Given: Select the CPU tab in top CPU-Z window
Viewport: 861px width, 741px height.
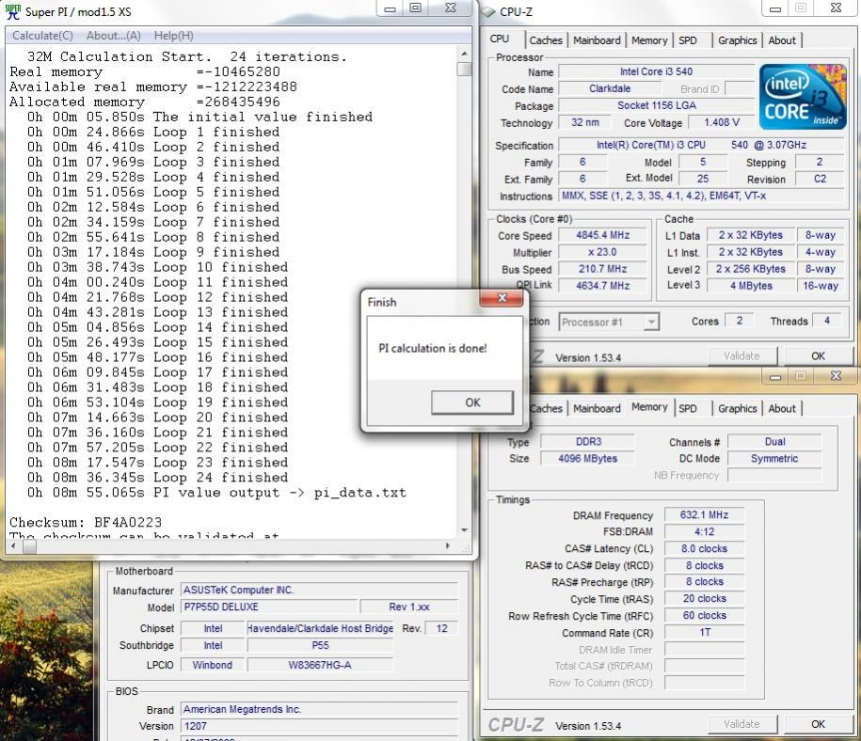Looking at the screenshot, I should click(500, 39).
